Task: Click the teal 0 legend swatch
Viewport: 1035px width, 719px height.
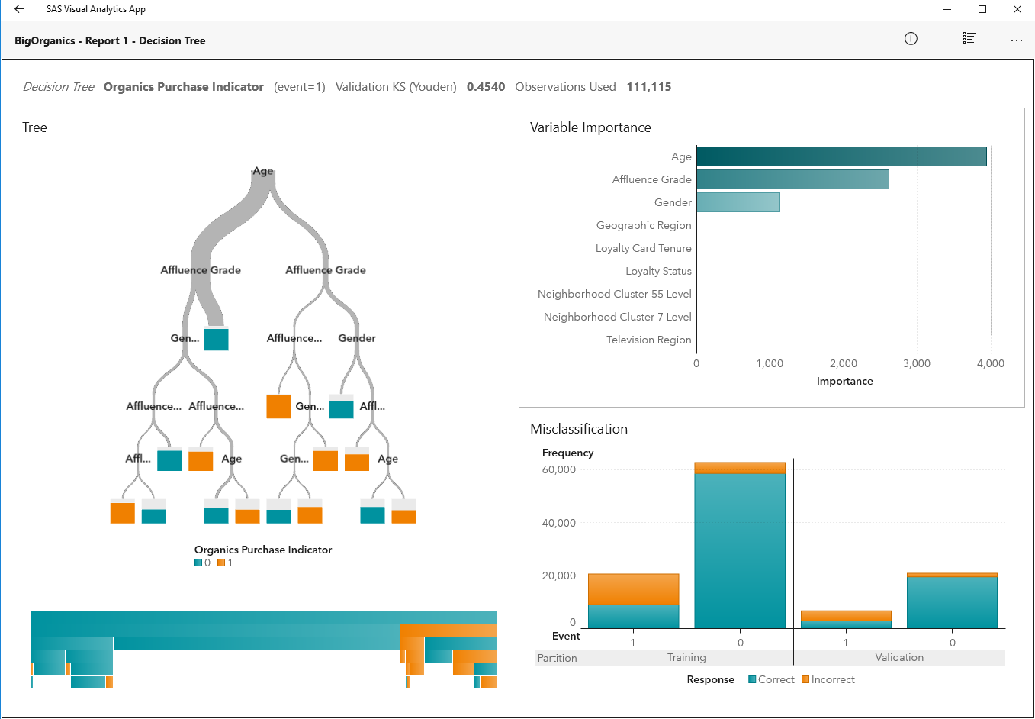Action: pos(198,563)
